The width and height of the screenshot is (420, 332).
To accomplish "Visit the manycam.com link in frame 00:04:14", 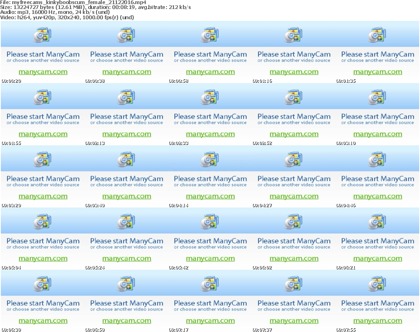I will coord(210,196).
